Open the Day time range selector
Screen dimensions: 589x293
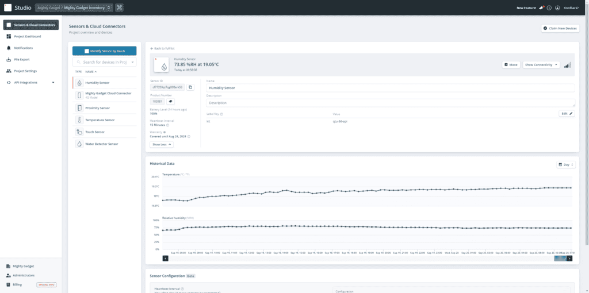coord(566,164)
